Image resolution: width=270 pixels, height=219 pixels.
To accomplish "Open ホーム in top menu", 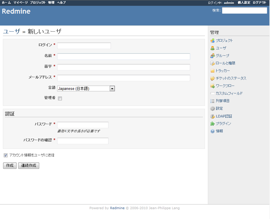I will coord(6,3).
